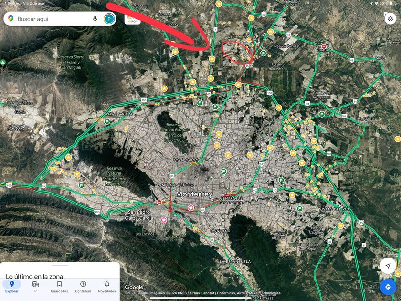The height and width of the screenshot is (301, 401).
Task: Tap the CONTRY label
Action: pyautogui.click(x=218, y=231)
